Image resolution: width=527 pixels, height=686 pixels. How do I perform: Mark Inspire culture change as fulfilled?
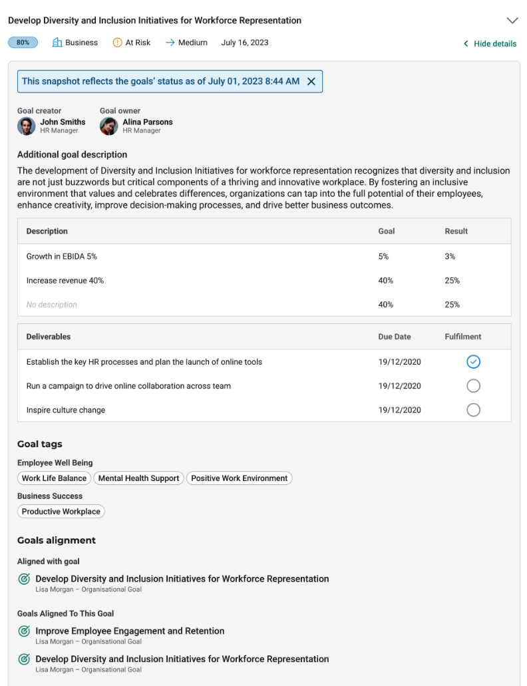tap(473, 410)
